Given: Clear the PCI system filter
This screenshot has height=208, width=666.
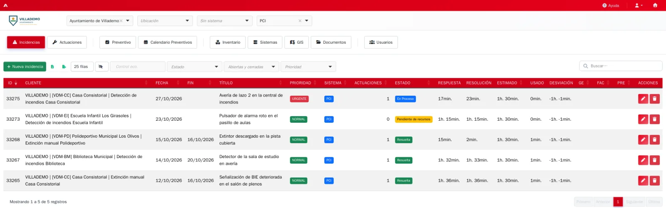Looking at the screenshot, I should (x=300, y=21).
